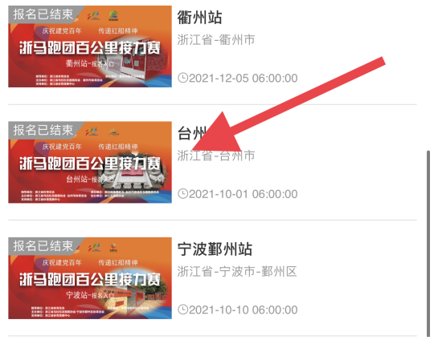Click the vertical scrollbar on the right
This screenshot has width=438, height=340.
pos(428,244)
